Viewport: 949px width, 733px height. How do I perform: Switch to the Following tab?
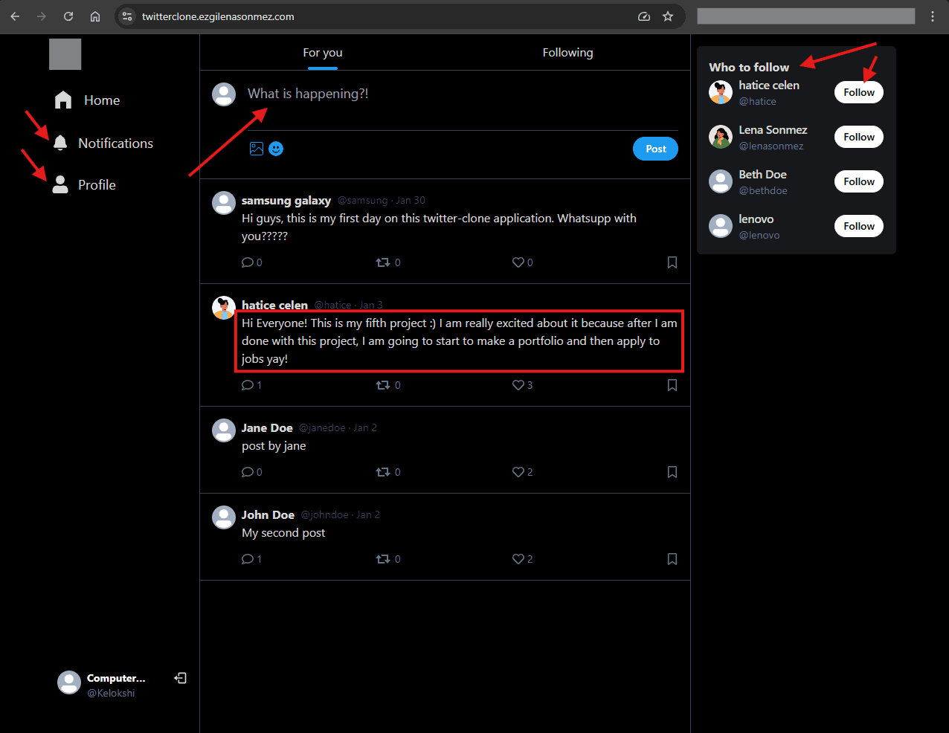tap(567, 52)
